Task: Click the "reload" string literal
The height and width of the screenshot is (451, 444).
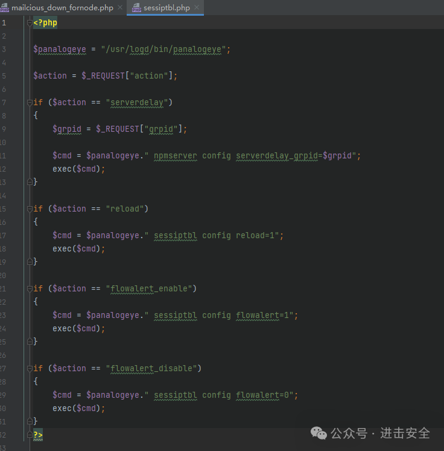Action: (124, 209)
